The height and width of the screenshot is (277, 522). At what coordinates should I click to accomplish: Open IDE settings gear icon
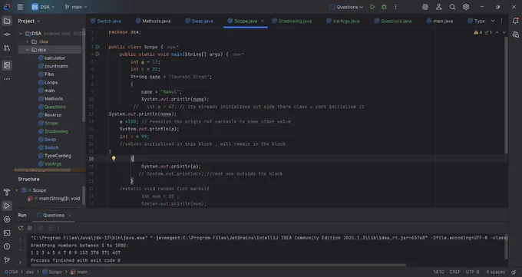466,7
